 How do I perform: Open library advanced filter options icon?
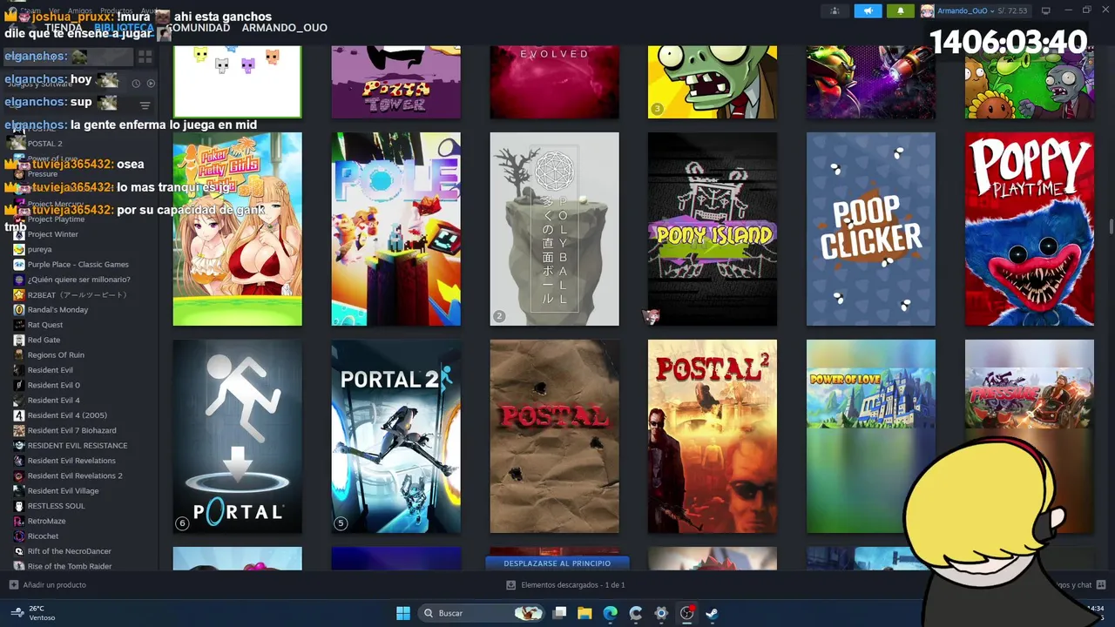145,105
